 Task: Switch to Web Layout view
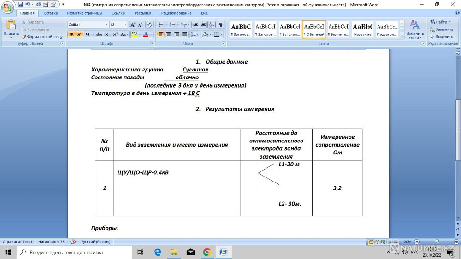click(x=384, y=241)
